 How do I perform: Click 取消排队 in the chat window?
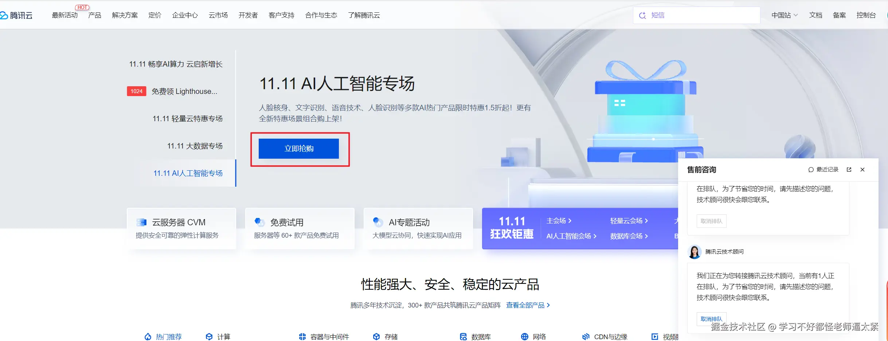pos(711,318)
